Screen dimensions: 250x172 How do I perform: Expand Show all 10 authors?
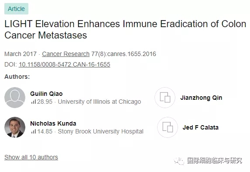[x=31, y=157]
